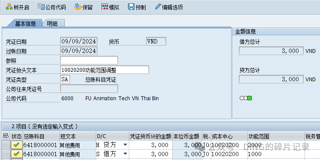320x160 pixels.
Task: Click cost center 10020200 in 借方 row
Action: 229,154
